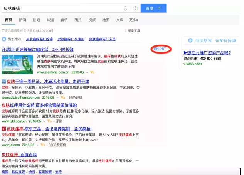Open the 治疗 sublink
This screenshot has height=175, width=244.
click(58, 172)
